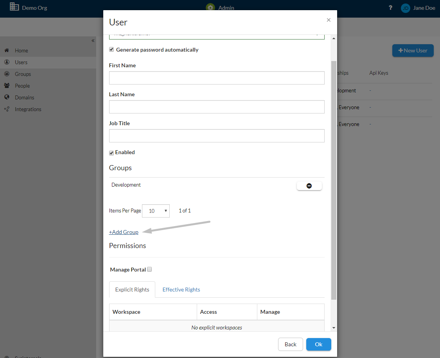
Task: Open the Items Per Page dropdown
Action: point(156,211)
